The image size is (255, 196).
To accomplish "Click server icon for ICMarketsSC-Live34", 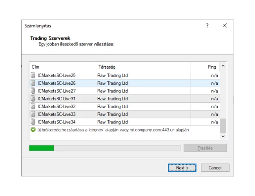I will coord(33,122).
